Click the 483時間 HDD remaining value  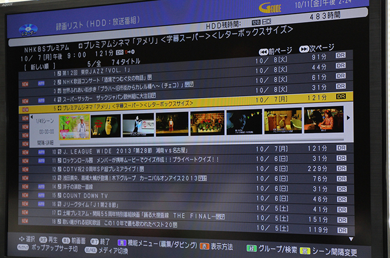325,16
